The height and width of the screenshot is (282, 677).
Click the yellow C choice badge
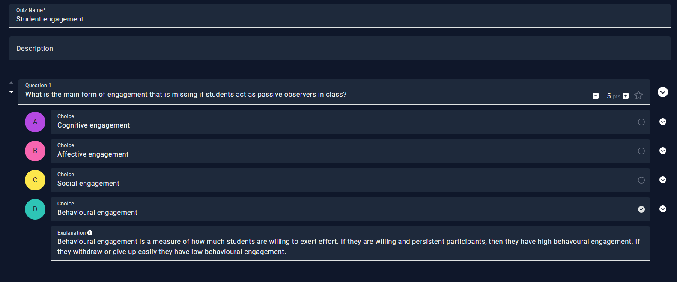click(35, 180)
